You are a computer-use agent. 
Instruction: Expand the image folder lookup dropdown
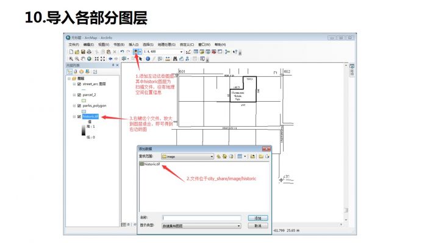(212, 157)
